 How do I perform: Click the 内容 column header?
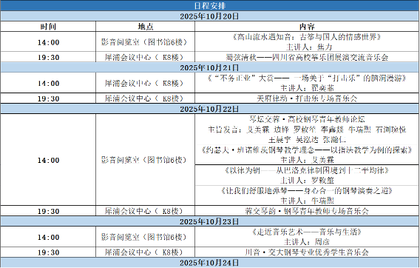tap(307, 27)
